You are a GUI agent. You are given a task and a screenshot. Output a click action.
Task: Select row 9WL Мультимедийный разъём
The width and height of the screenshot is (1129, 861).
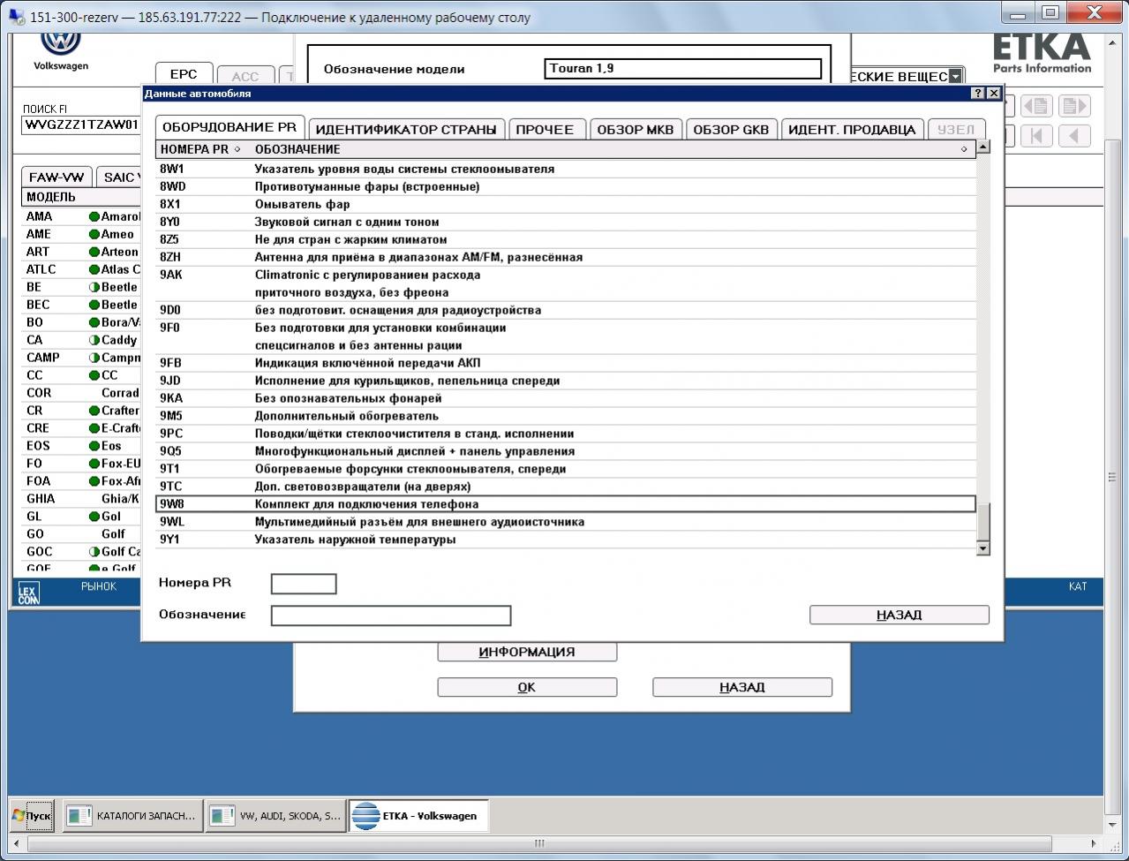point(566,522)
